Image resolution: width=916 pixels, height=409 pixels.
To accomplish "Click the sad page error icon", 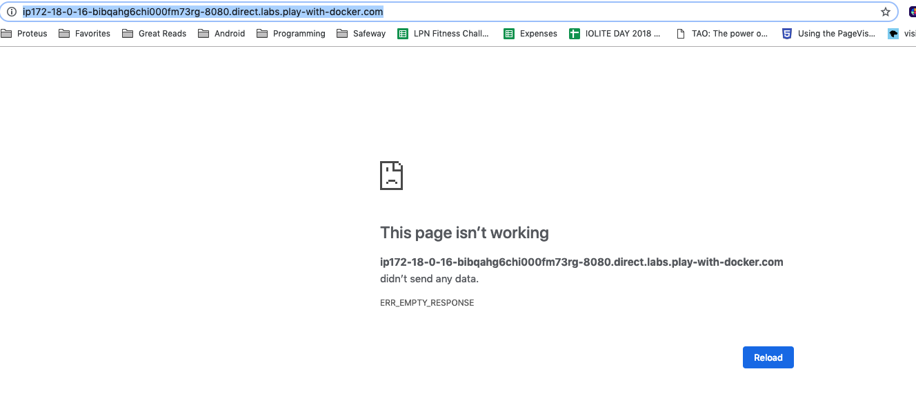I will click(391, 176).
